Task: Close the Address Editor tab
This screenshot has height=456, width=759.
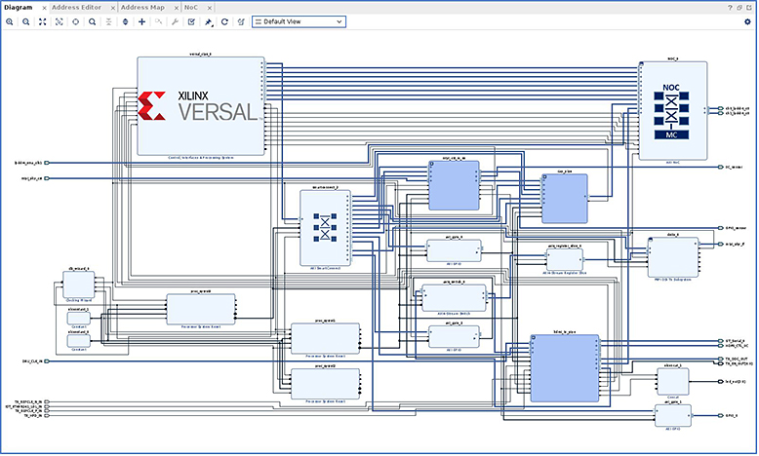Action: coord(113,8)
